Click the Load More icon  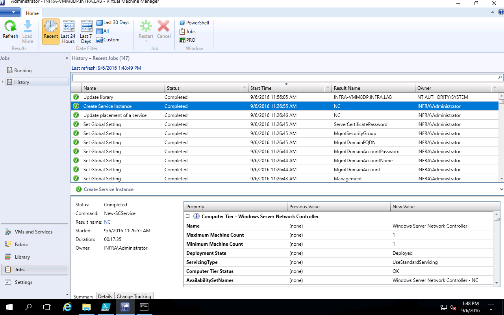pyautogui.click(x=28, y=26)
